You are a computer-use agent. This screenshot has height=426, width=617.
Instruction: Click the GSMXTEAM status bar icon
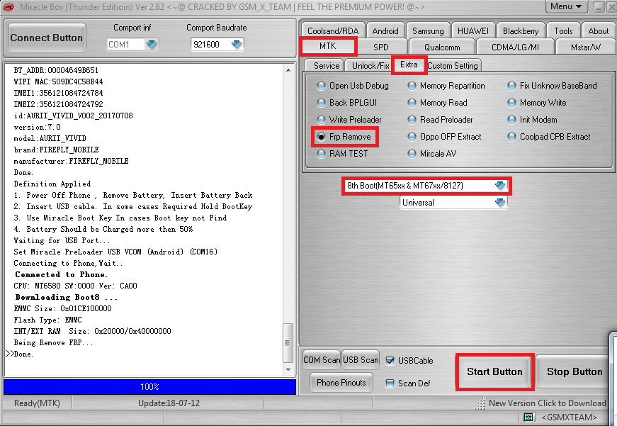pyautogui.click(x=528, y=417)
